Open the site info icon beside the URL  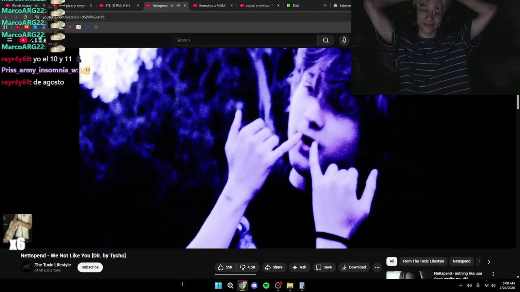point(37,17)
